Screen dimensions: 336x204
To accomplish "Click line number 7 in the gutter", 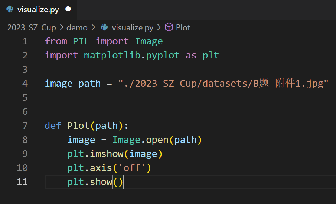I will (25, 126).
